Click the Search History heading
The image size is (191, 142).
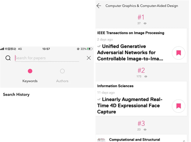tap(16, 94)
